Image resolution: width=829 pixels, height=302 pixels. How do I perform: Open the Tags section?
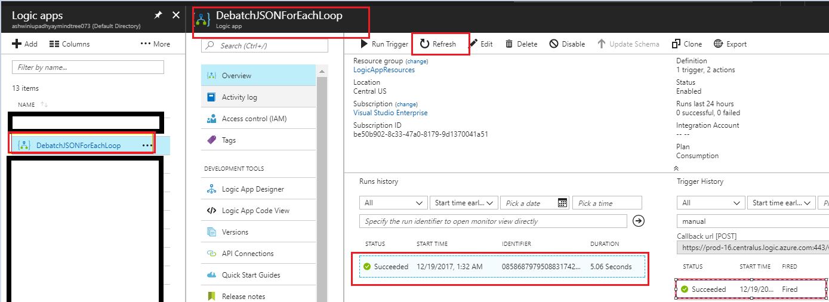(x=258, y=140)
